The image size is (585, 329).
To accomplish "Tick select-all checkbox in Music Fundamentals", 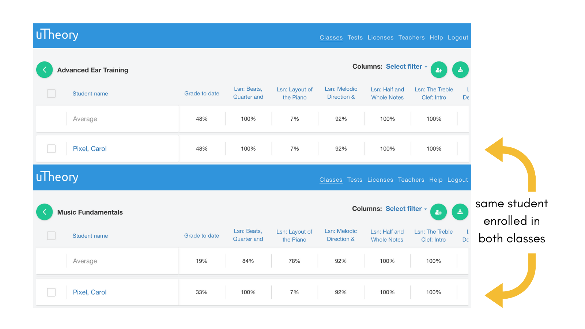I will pyautogui.click(x=51, y=236).
